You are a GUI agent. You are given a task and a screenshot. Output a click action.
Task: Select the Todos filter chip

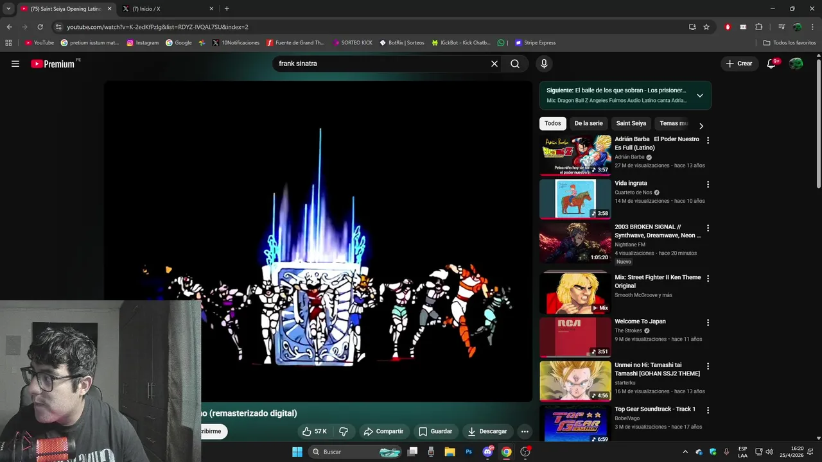pos(553,123)
